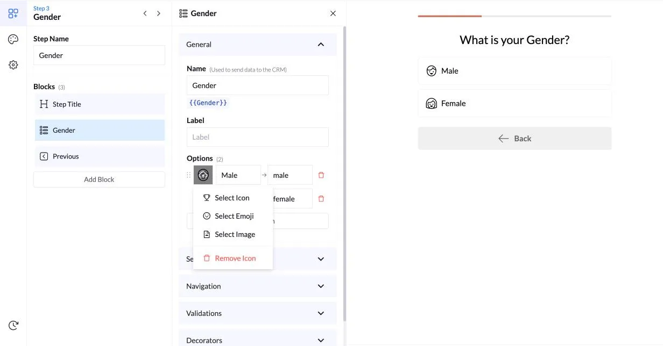The image size is (663, 346).
Task: Choose Select Emoji from menu
Action: [x=232, y=216]
